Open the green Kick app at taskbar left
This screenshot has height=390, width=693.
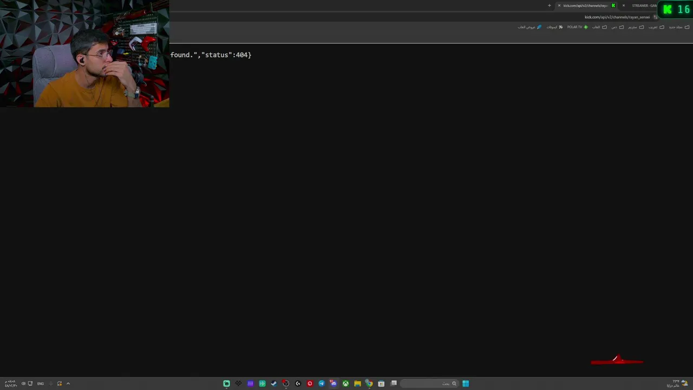(226, 383)
